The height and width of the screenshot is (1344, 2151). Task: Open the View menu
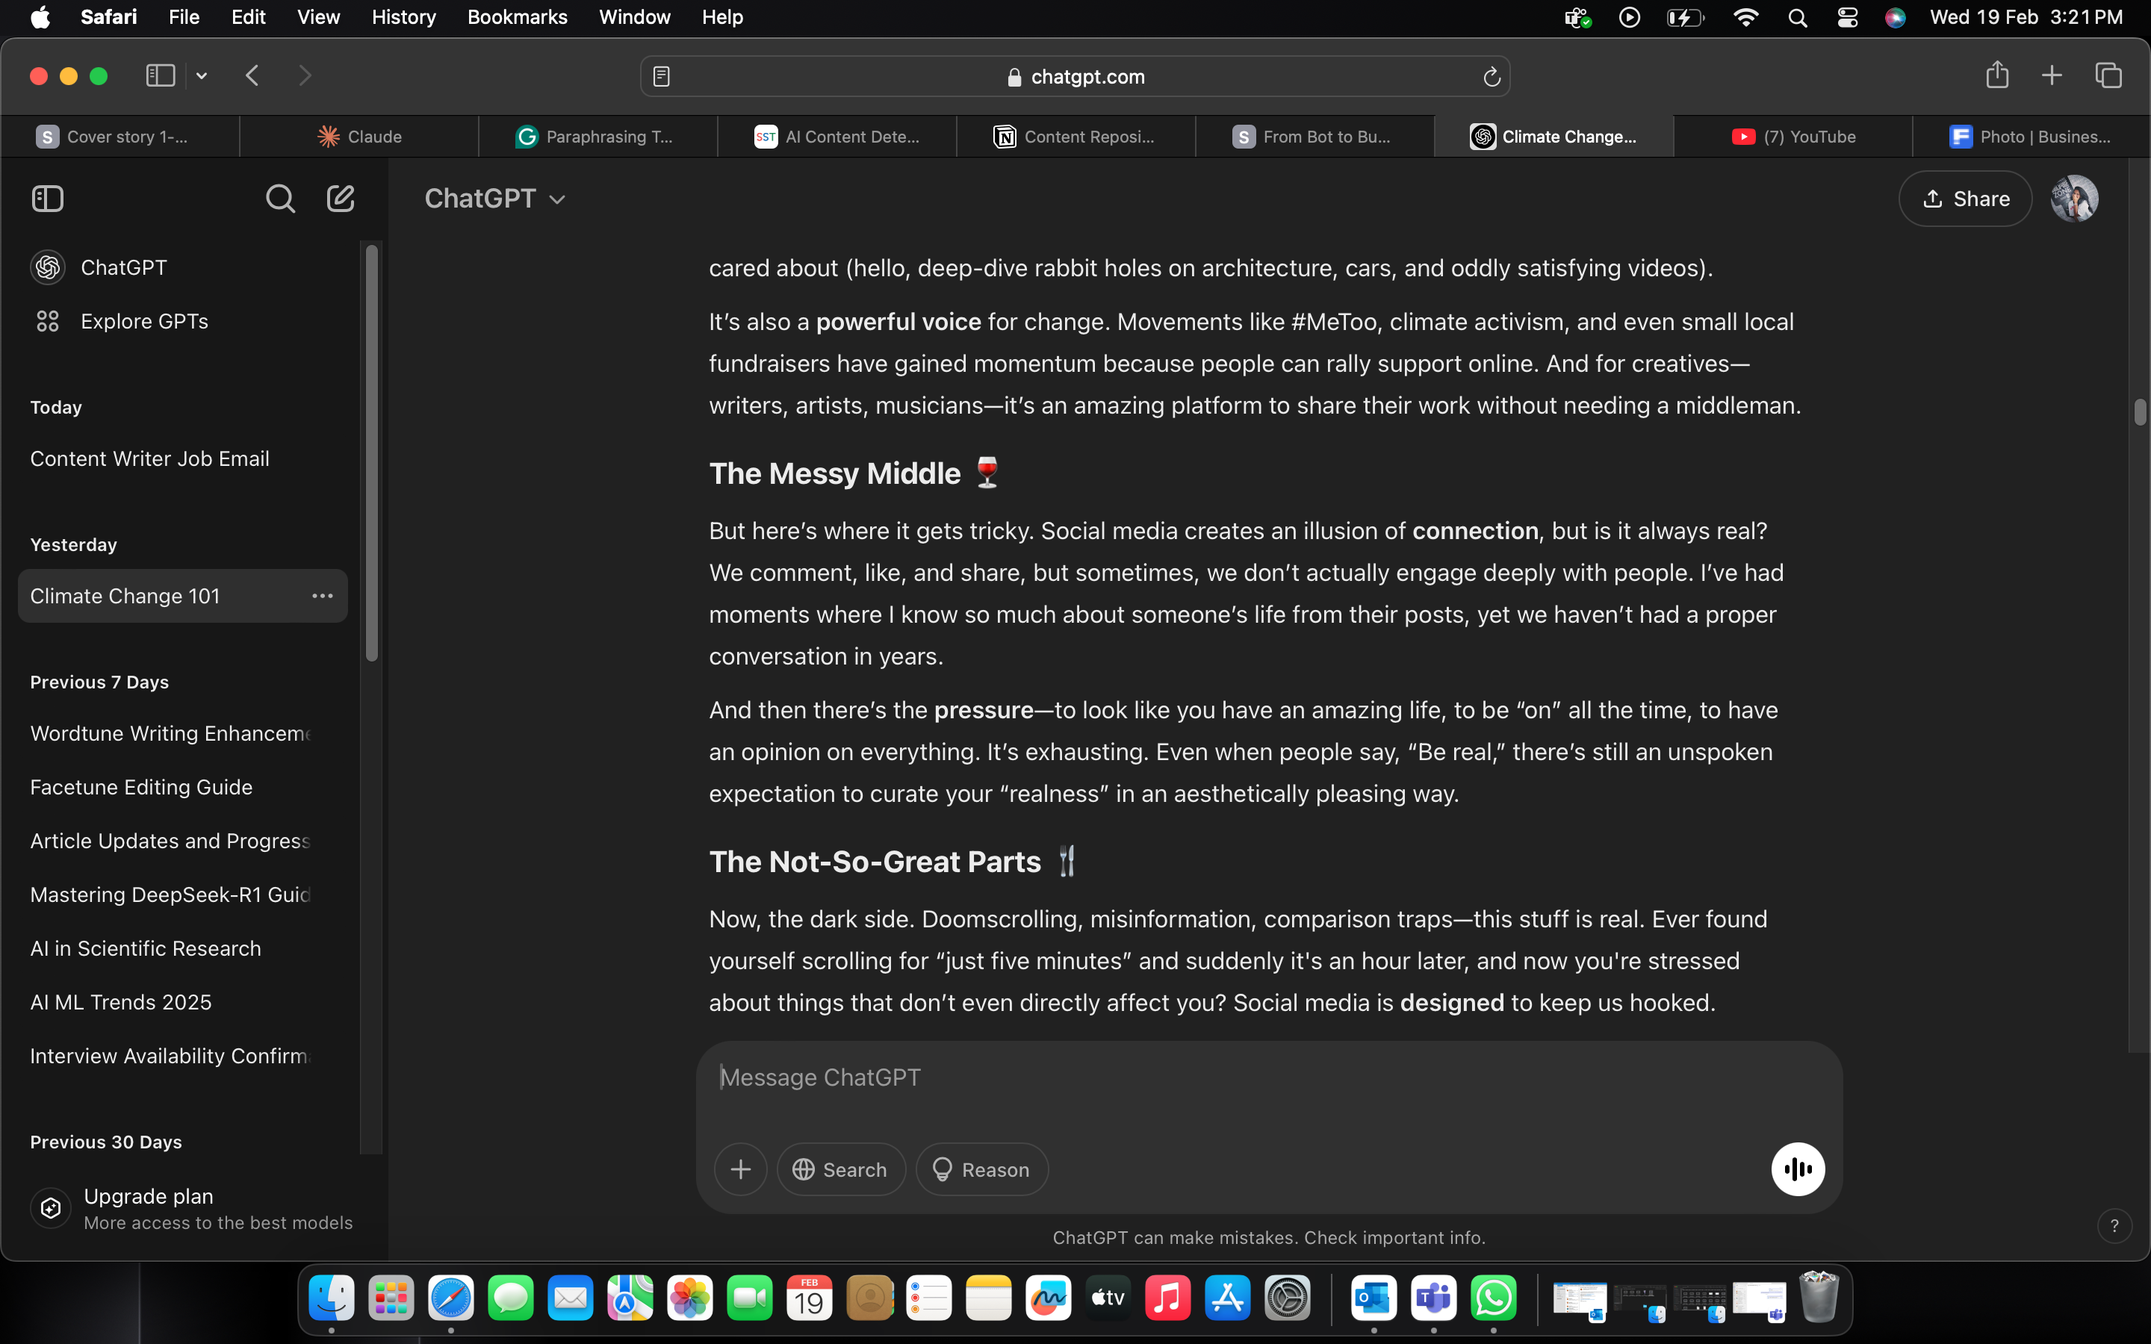click(x=318, y=17)
